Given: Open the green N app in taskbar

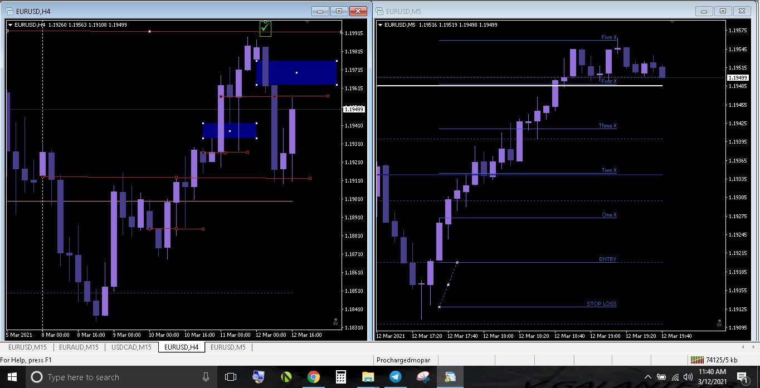Looking at the screenshot, I should pyautogui.click(x=286, y=377).
